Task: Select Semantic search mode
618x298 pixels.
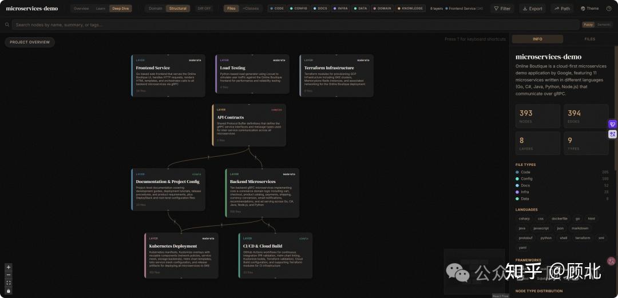Action: 604,25
